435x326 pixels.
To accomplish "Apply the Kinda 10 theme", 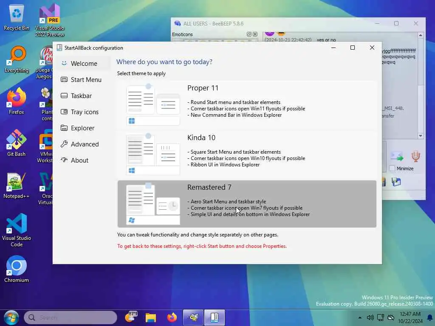I will 247,154.
